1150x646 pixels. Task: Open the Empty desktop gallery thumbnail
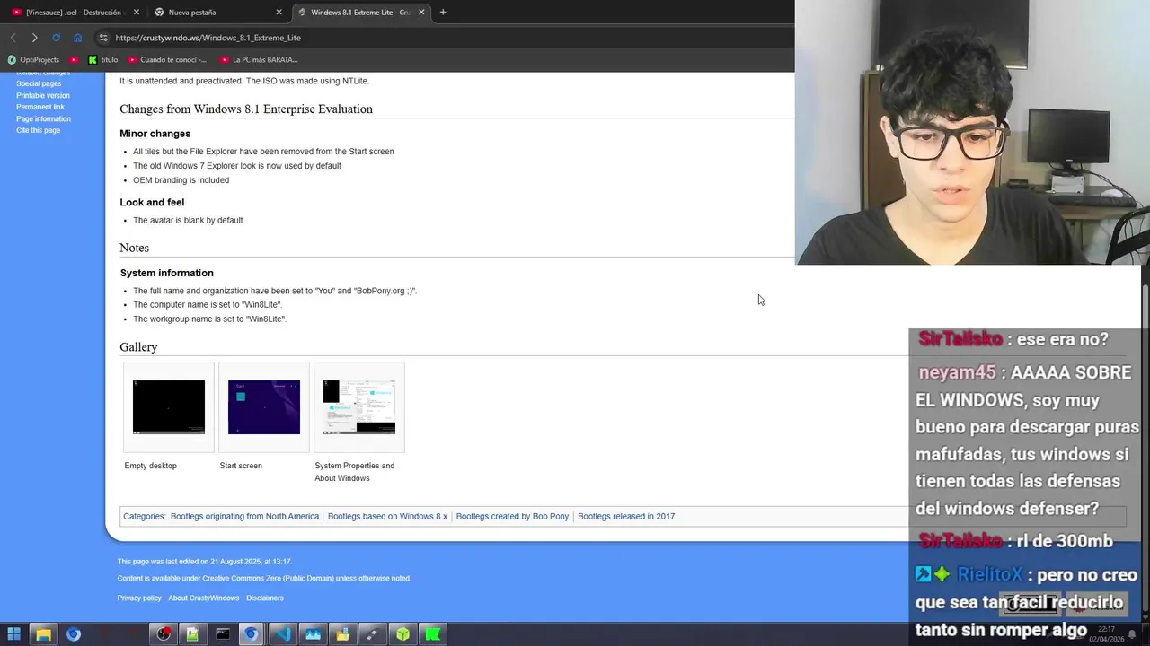click(x=169, y=407)
